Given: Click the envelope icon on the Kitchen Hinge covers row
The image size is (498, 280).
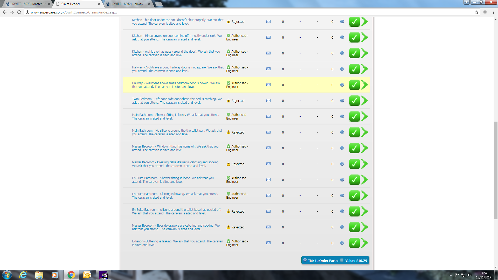Looking at the screenshot, I should coord(268,37).
